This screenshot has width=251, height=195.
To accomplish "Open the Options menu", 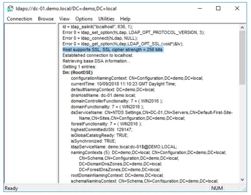I will [x=84, y=19].
